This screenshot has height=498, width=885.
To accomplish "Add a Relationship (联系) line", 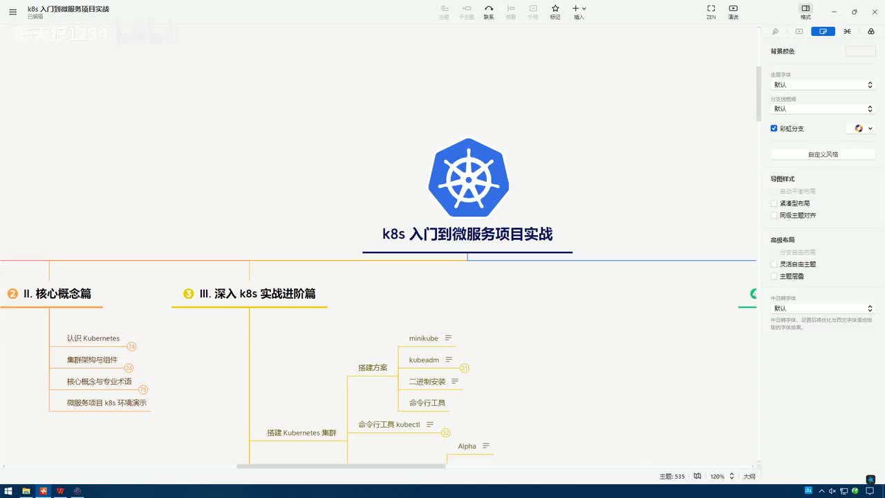I will 489,12.
